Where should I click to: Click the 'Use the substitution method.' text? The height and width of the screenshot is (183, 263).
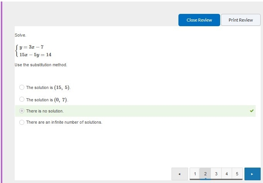click(41, 65)
